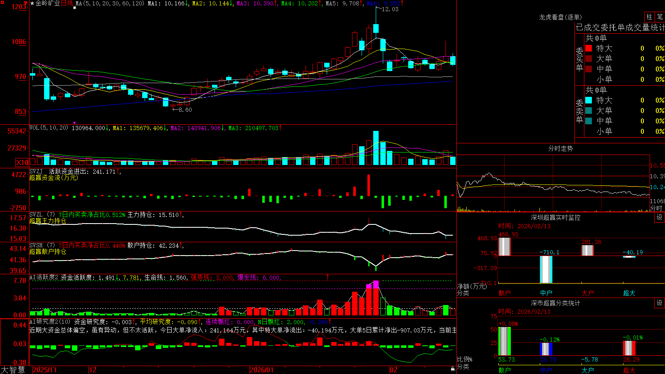The image size is (665, 374).
Task: Click the stock name 金岭矿业
Action: coord(47,3)
